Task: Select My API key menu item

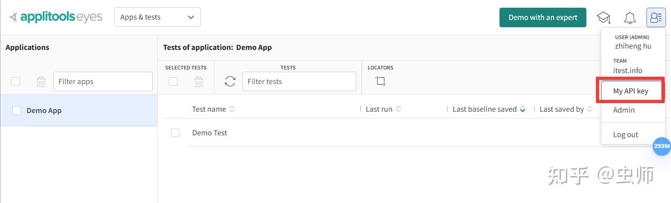Action: pyautogui.click(x=631, y=91)
